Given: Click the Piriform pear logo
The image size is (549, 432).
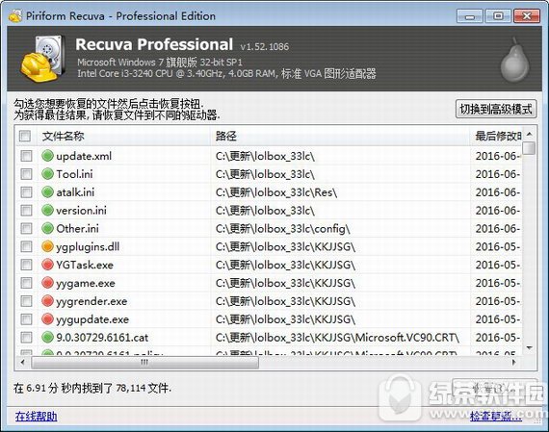Looking at the screenshot, I should coord(514,60).
